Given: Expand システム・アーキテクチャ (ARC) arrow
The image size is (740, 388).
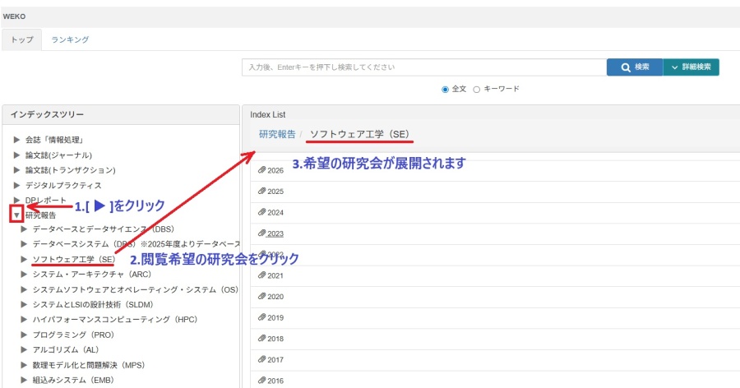Looking at the screenshot, I should [24, 275].
